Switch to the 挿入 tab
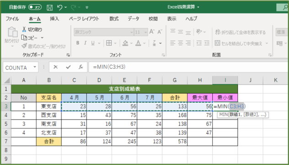This screenshot has width=289, height=165. 54,19
